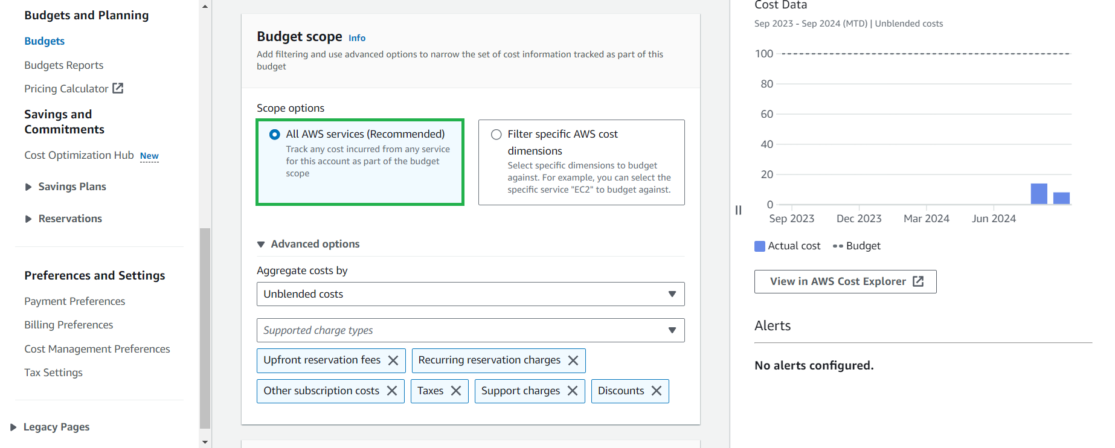Click the shorter actual cost bar in chart
This screenshot has height=448, width=1115.
pos(1062,198)
